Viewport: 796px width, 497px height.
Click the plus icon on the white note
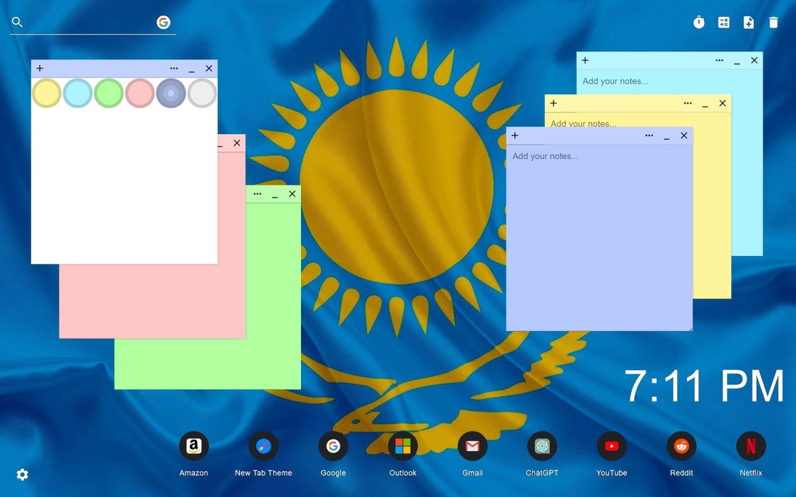click(x=40, y=68)
